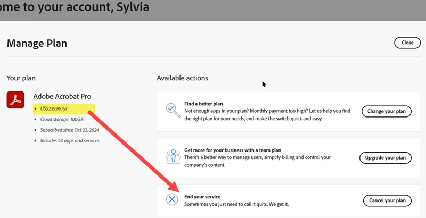426x218 pixels.
Task: Close the Manage Plan dialog
Action: pyautogui.click(x=407, y=43)
